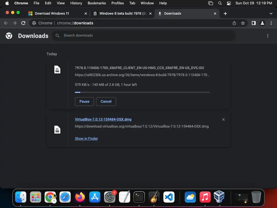Open a new tab with the plus button
The image size is (277, 208).
pyautogui.click(x=225, y=14)
